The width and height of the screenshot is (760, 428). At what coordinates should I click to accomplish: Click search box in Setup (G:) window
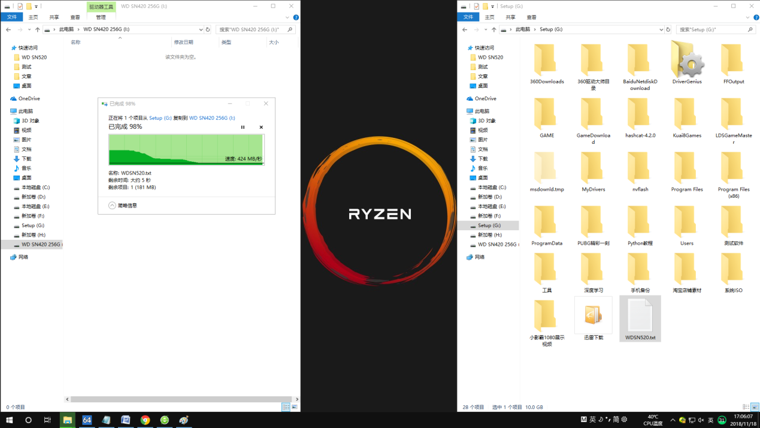pos(711,29)
